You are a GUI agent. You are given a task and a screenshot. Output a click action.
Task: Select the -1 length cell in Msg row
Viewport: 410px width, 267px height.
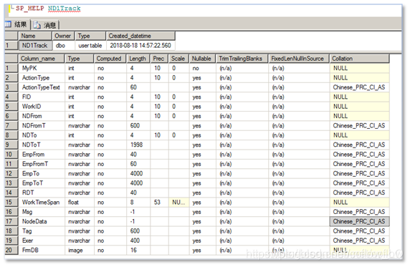pyautogui.click(x=138, y=212)
